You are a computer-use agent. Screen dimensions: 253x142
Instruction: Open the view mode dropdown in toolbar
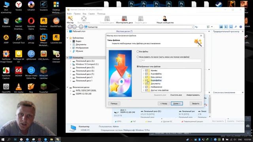tap(212, 27)
